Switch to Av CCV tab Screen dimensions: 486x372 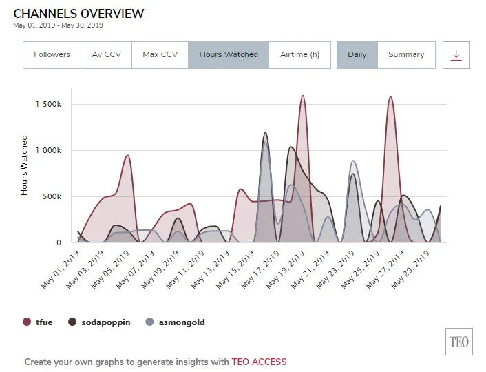click(106, 55)
